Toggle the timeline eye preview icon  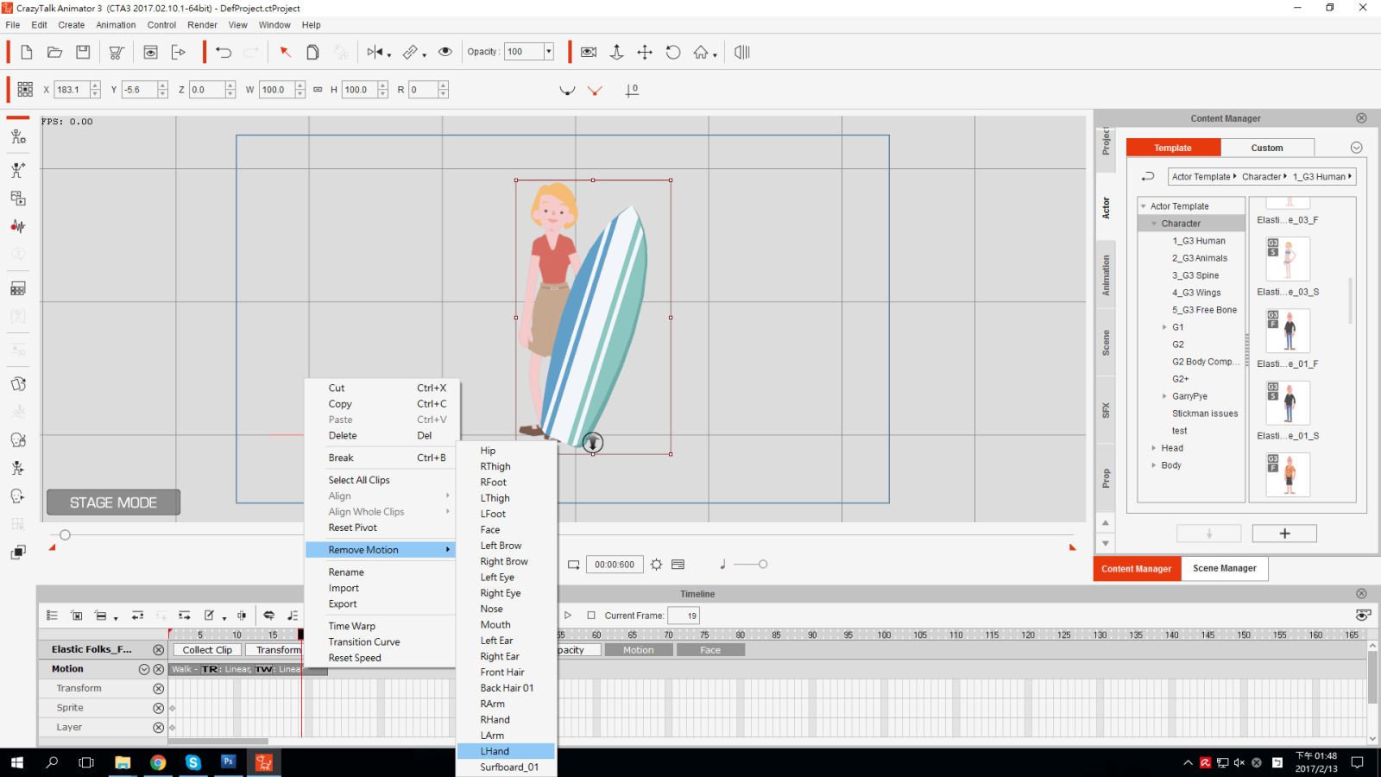tap(1363, 616)
